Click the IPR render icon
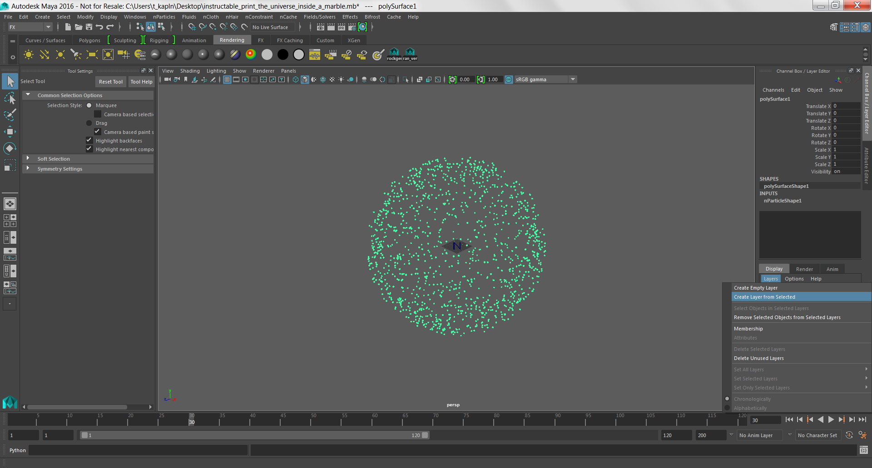Viewport: 872px width, 468px height. (x=342, y=27)
